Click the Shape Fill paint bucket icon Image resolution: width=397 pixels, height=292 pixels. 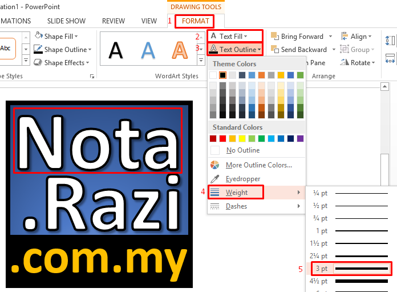click(x=38, y=36)
